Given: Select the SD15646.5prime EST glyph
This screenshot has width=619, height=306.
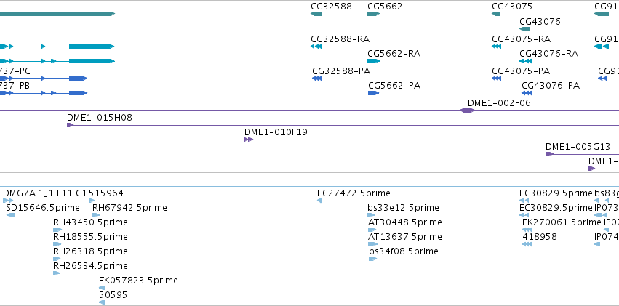Looking at the screenshot, I should point(11,215).
